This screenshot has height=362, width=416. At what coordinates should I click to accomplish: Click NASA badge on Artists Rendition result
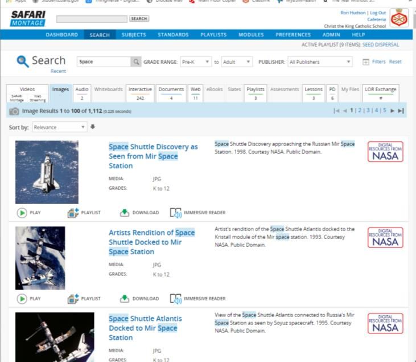pyautogui.click(x=385, y=237)
